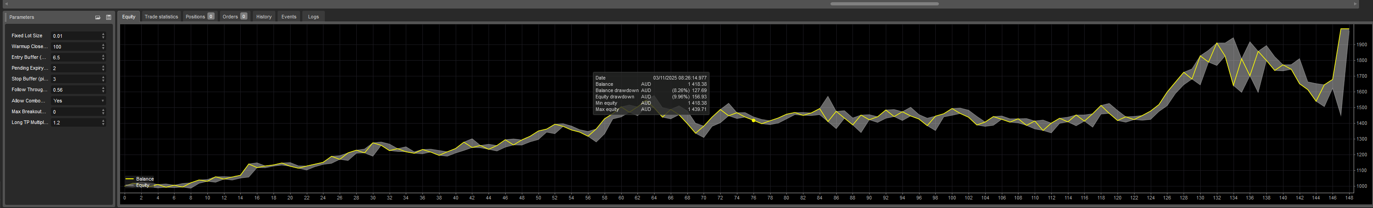Switch to the History tab
The height and width of the screenshot is (208, 1373).
click(x=264, y=17)
